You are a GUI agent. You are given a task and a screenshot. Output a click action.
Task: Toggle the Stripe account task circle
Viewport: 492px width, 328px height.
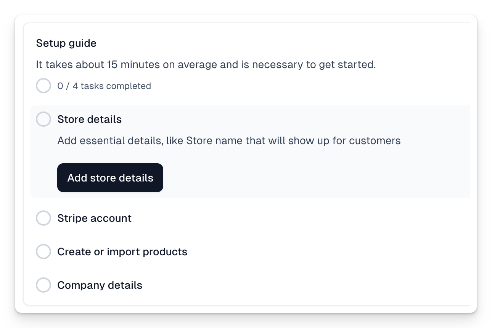tap(43, 218)
